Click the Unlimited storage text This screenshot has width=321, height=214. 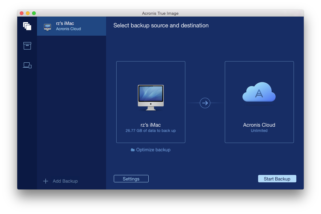click(x=259, y=131)
